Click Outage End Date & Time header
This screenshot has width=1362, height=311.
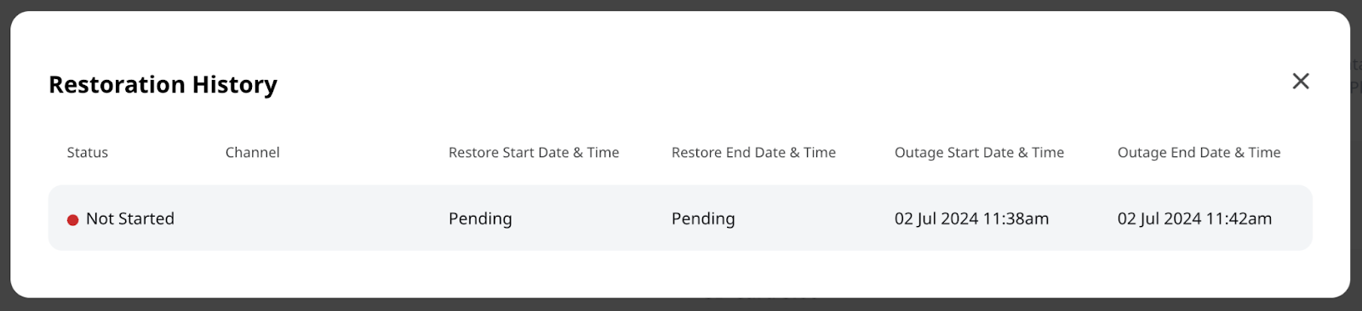click(1199, 152)
